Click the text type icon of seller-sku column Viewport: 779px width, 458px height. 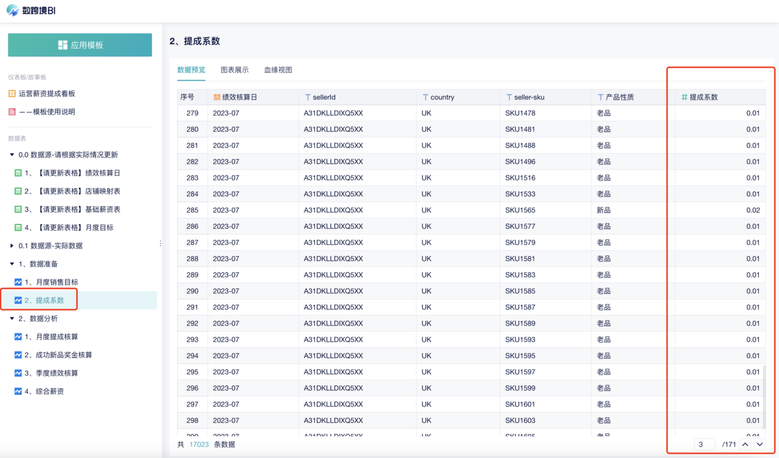click(x=509, y=97)
